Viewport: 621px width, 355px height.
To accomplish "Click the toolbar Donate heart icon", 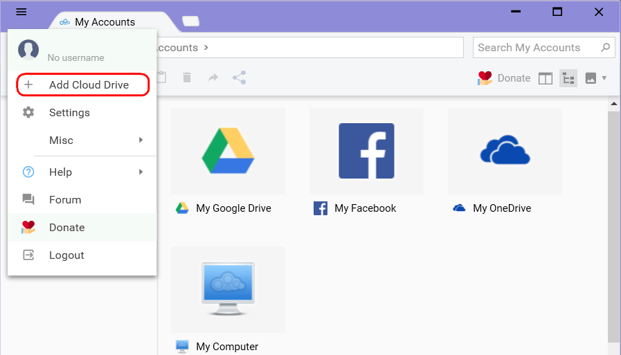I will pos(485,78).
